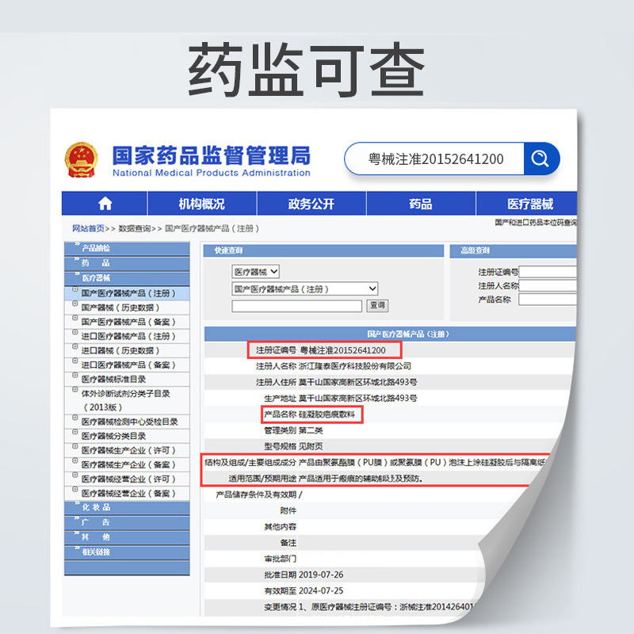This screenshot has height=634, width=634.
Task: Open the 机构概况 navigation tab
Action: click(x=201, y=204)
